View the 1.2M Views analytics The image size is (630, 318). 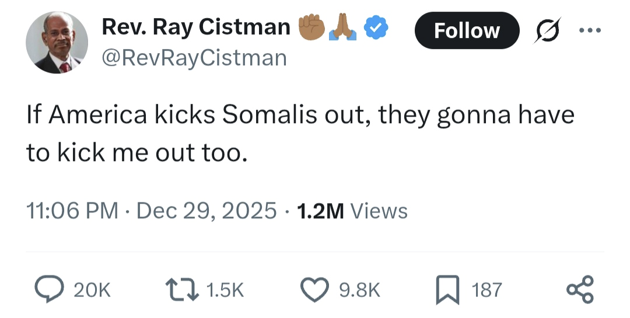point(352,211)
